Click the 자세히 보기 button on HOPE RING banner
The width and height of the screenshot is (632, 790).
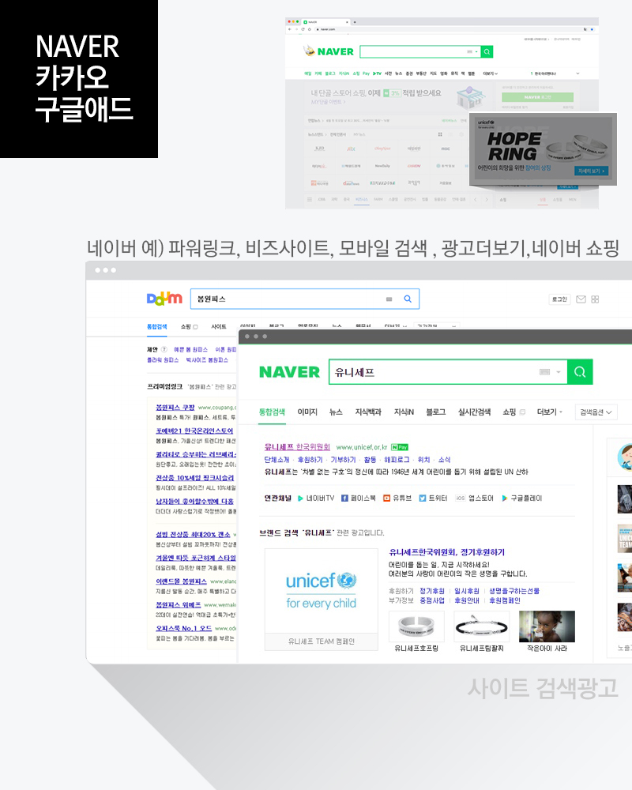tap(591, 171)
